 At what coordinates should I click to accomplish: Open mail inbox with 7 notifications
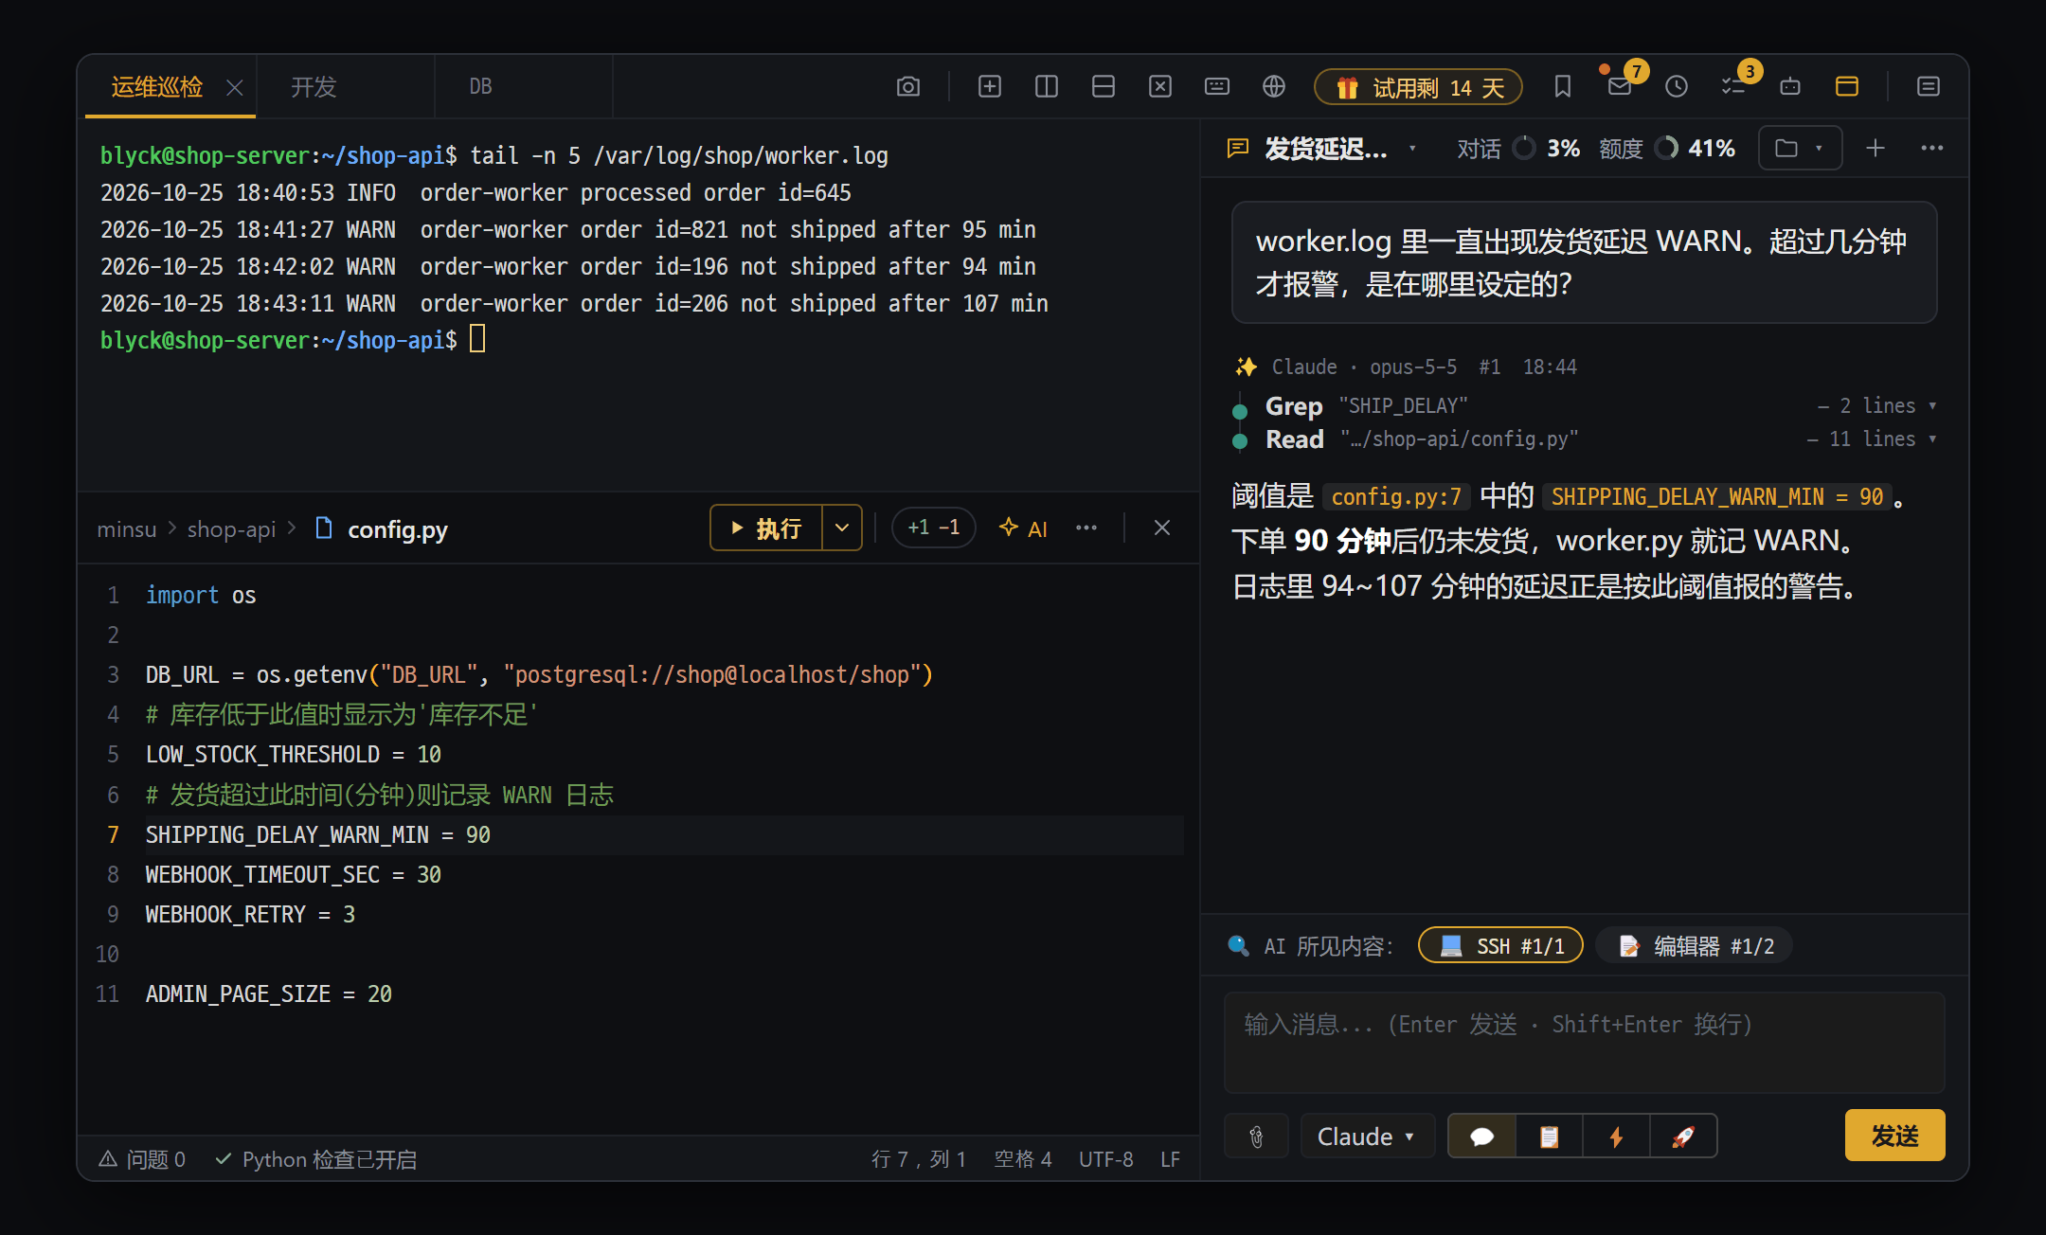point(1620,87)
